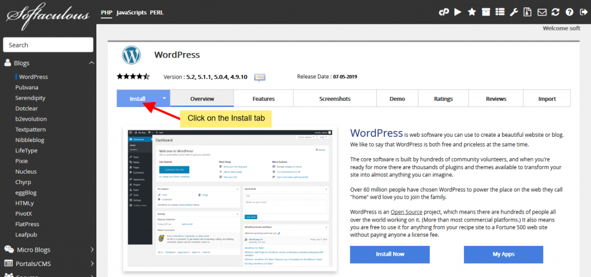Open the Ratings tab
The image size is (591, 277).
click(x=443, y=99)
